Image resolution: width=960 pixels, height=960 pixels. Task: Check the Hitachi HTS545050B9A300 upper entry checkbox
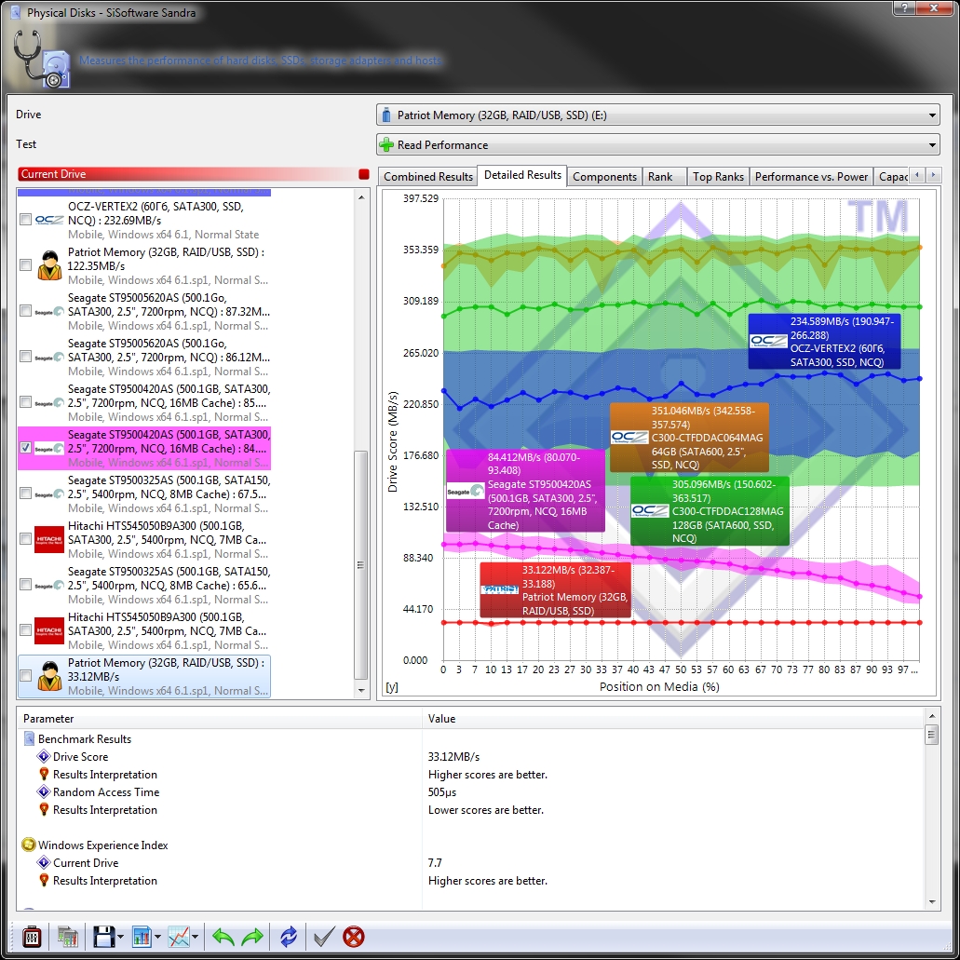pyautogui.click(x=26, y=539)
